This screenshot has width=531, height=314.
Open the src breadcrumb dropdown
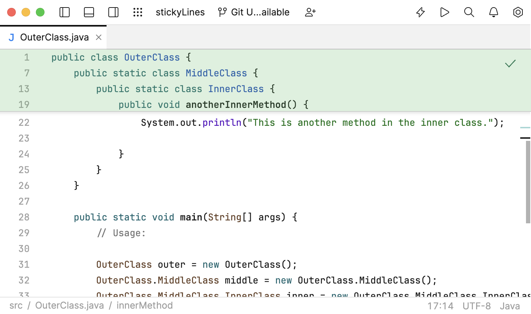pyautogui.click(x=16, y=305)
